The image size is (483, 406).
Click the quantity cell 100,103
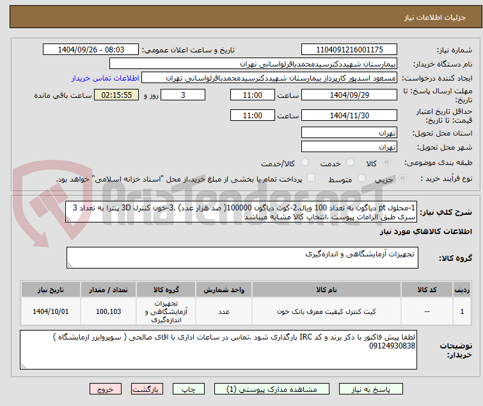pyautogui.click(x=108, y=311)
